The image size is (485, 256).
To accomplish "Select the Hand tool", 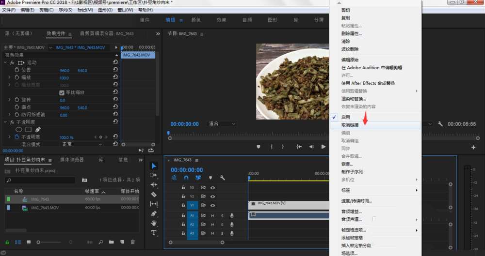I will pos(154,223).
